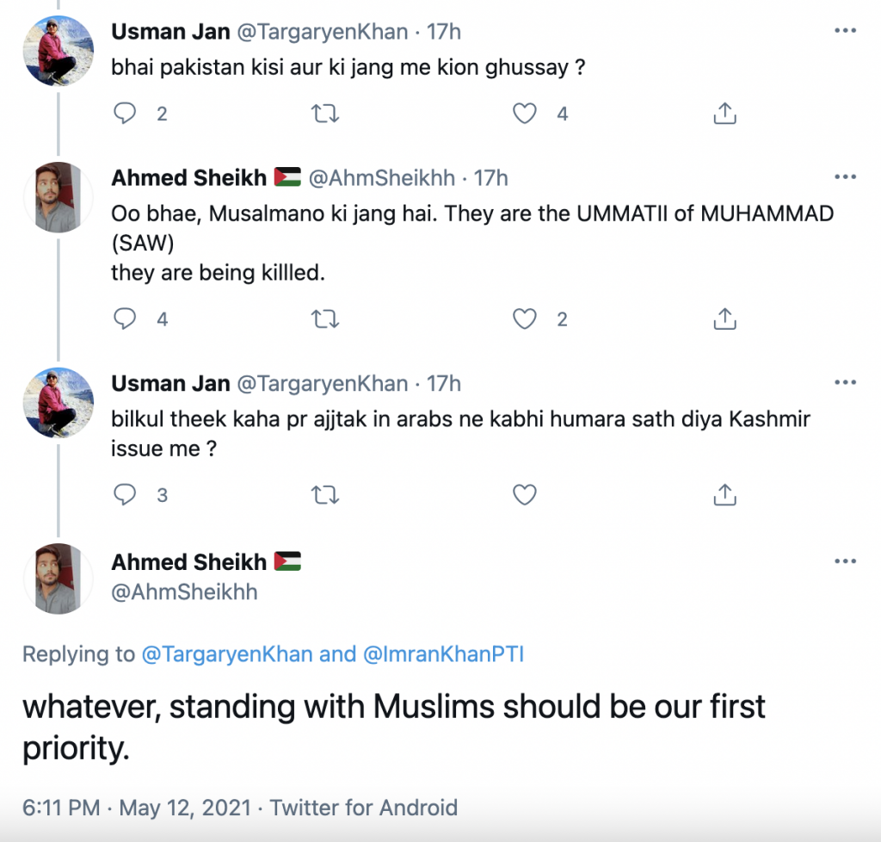881x842 pixels.
Task: Open @TargaryenKhan link in Replying to line
Action: click(227, 654)
